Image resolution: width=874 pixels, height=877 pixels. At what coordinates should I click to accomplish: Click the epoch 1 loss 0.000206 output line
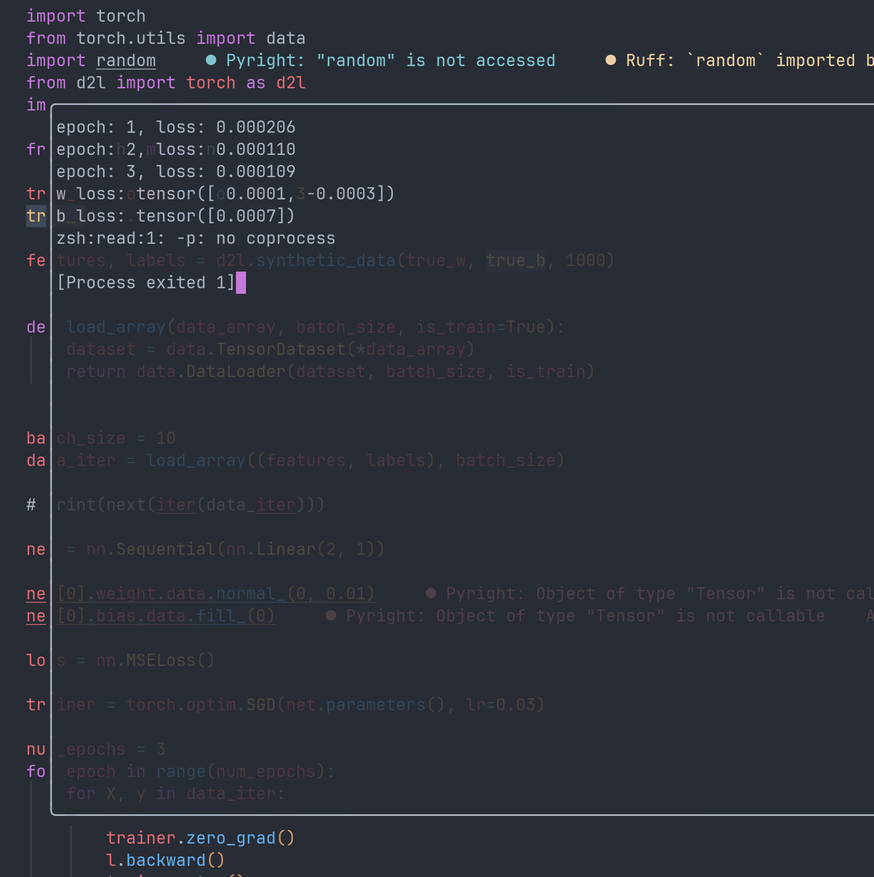click(x=175, y=127)
